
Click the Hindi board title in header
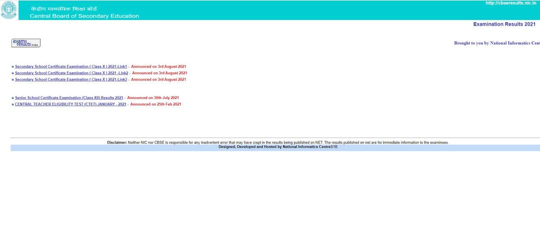(x=63, y=9)
